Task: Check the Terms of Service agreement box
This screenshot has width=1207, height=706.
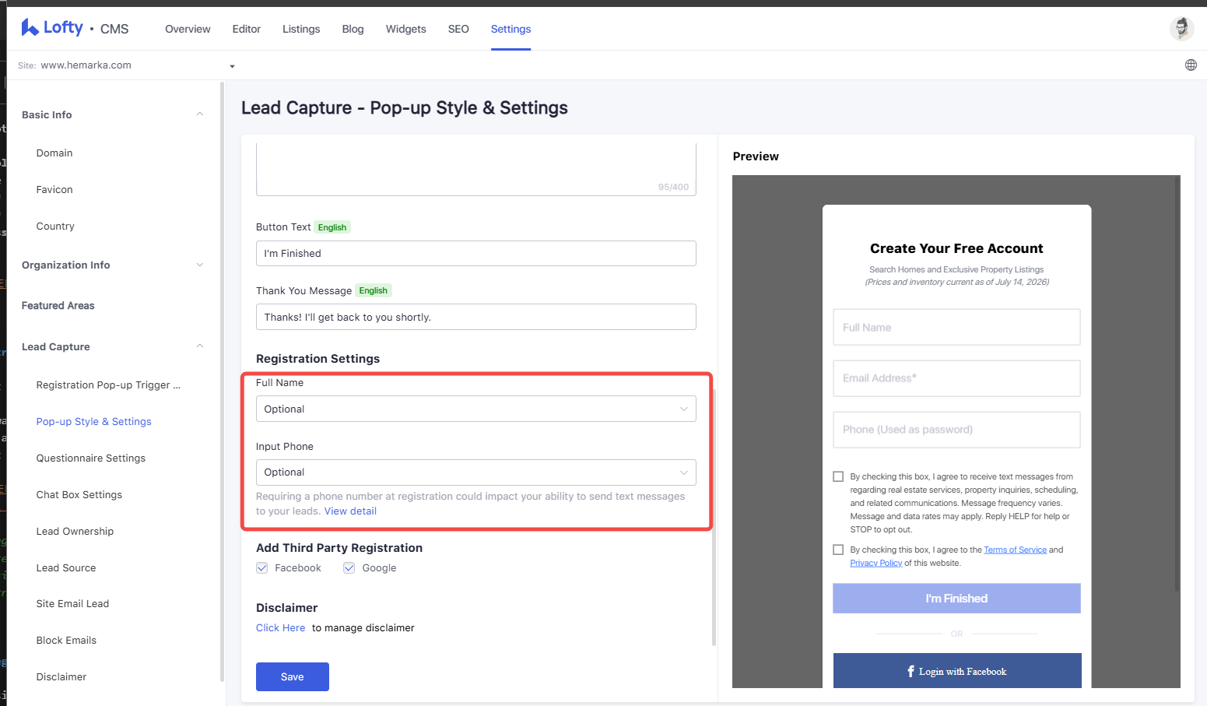Action: click(838, 550)
